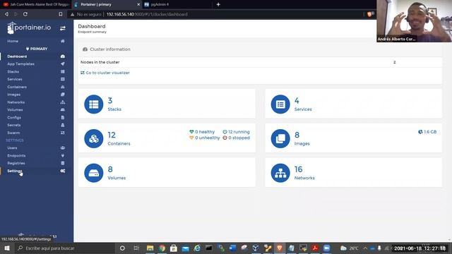The height and width of the screenshot is (254, 452).
Task: Open Chrome from the taskbar
Action: pyautogui.click(x=162, y=248)
